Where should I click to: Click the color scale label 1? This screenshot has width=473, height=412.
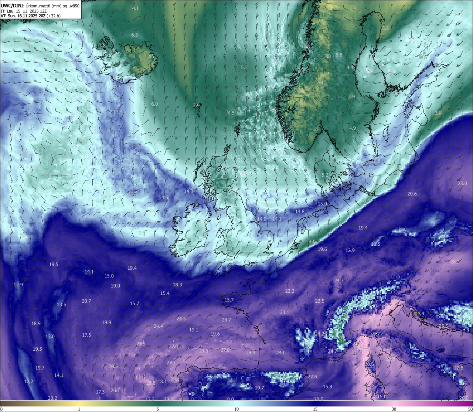pos(79,409)
